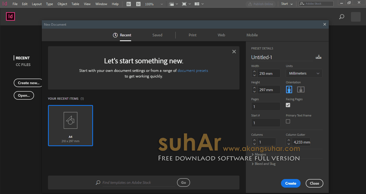Select portrait orientation icon
The image size is (366, 194).
(x=289, y=90)
